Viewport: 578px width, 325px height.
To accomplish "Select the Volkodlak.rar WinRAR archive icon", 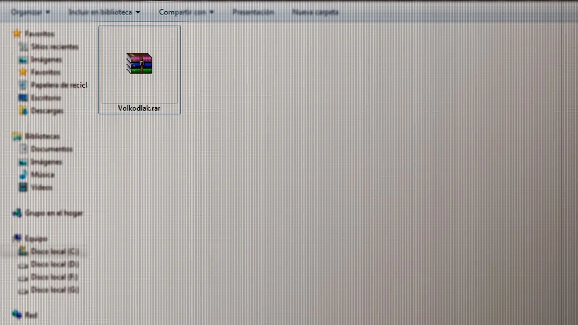I will [x=139, y=64].
